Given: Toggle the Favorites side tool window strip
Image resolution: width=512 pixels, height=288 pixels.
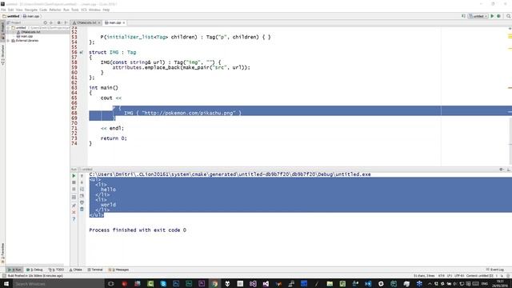Looking at the screenshot, I should click(x=2, y=253).
